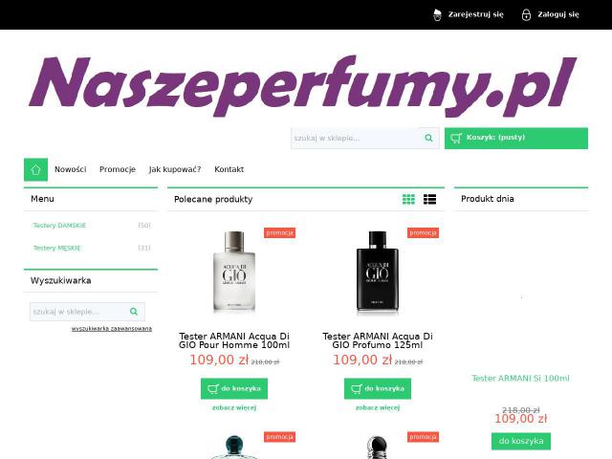Focus the top szukaj w sklepie field

(355, 138)
